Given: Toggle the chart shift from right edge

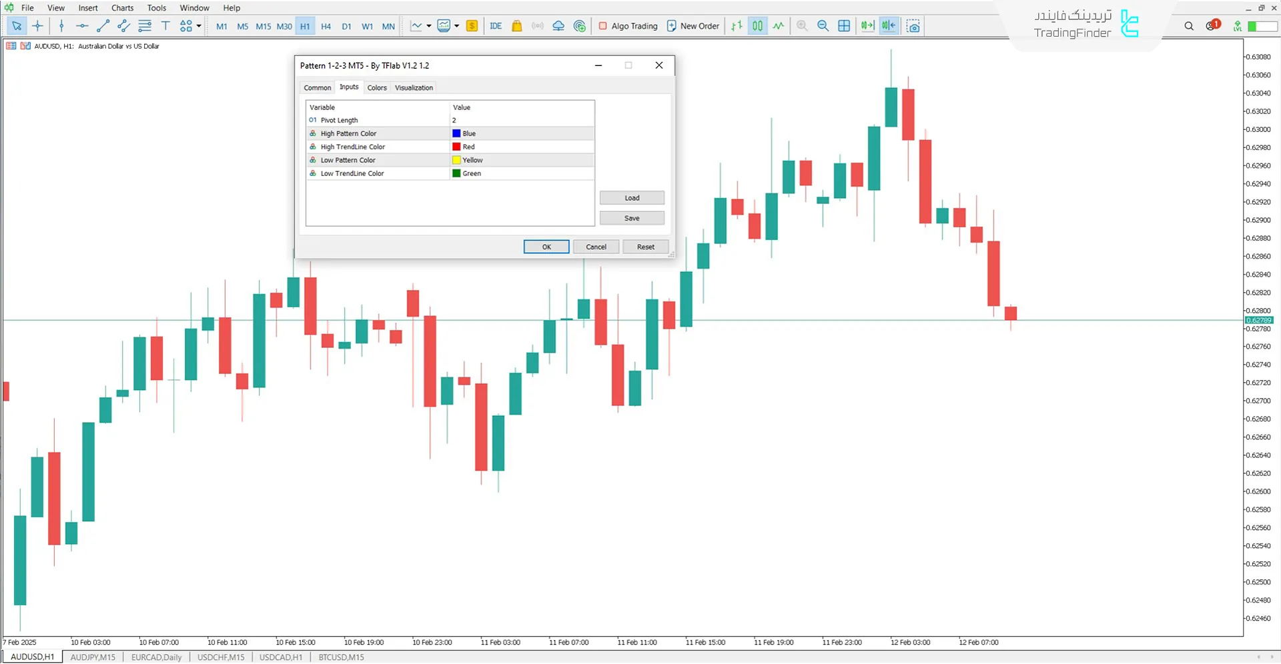Looking at the screenshot, I should click(889, 25).
